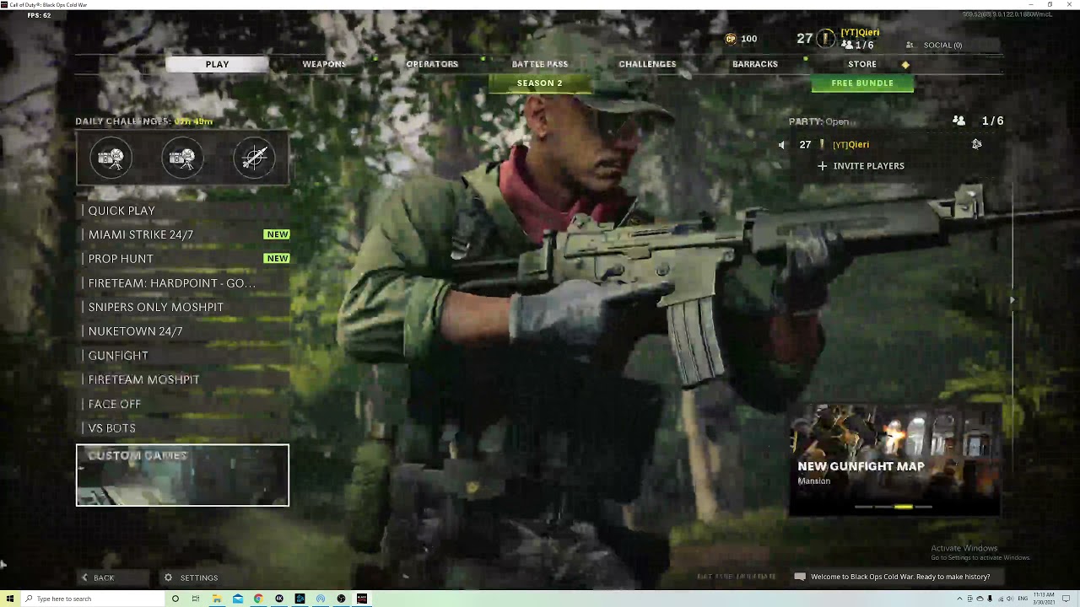Select Face Off mode
The height and width of the screenshot is (607, 1080).
(x=183, y=404)
